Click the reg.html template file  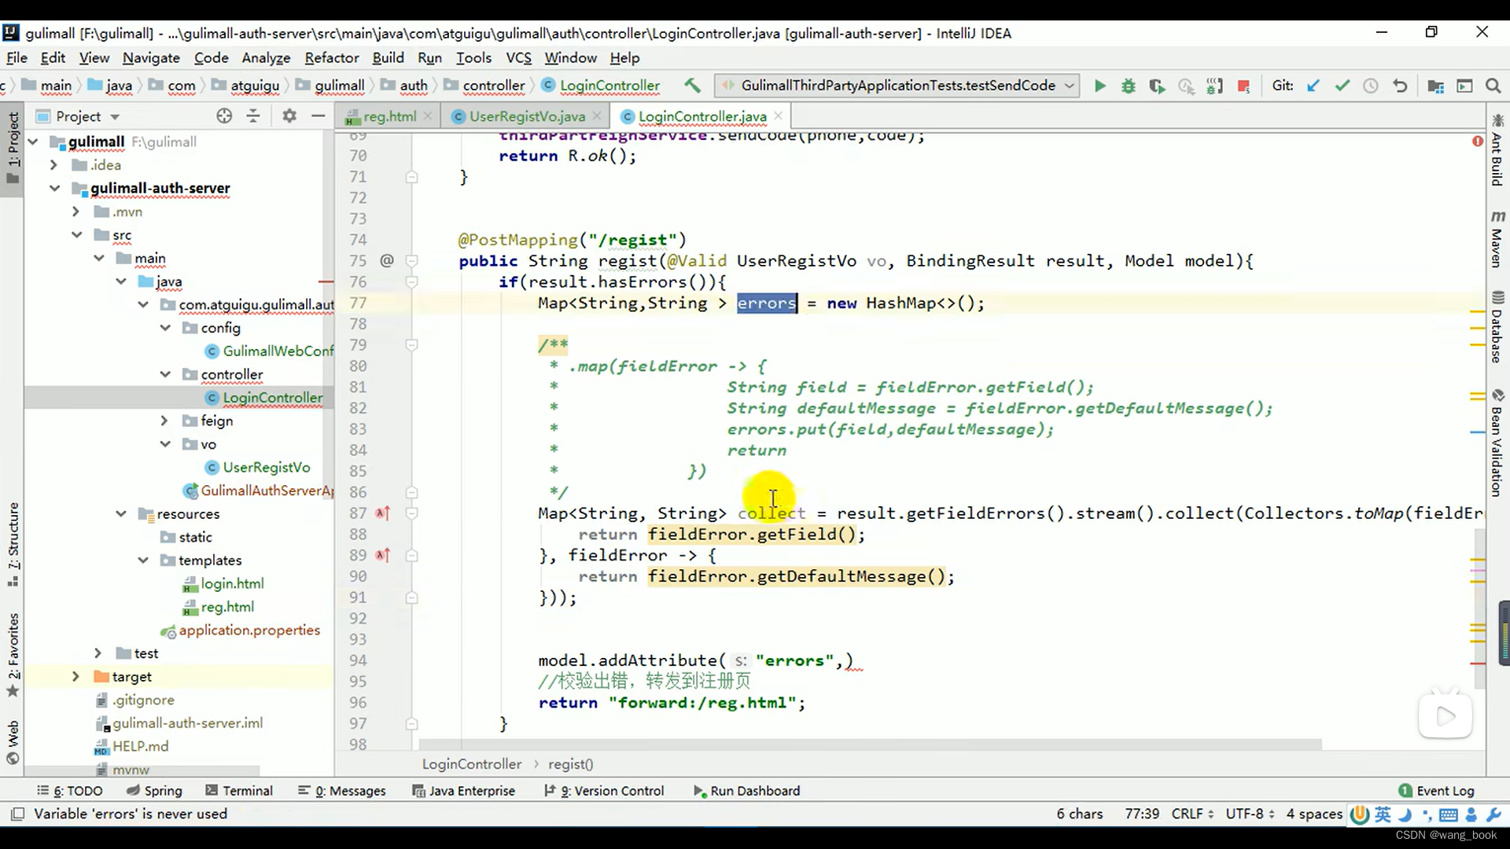click(x=227, y=606)
